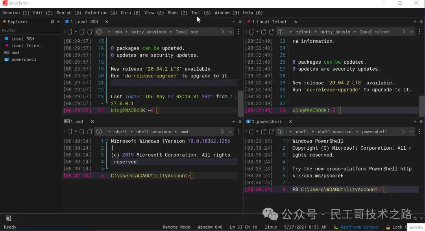The image size is (425, 231).
Task: Open kebab menu in powershell toolbar
Action: [419, 132]
